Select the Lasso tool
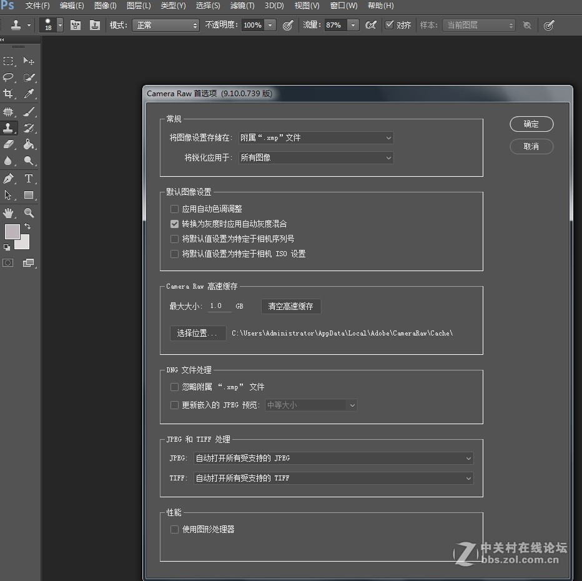The image size is (582, 581). pos(8,77)
